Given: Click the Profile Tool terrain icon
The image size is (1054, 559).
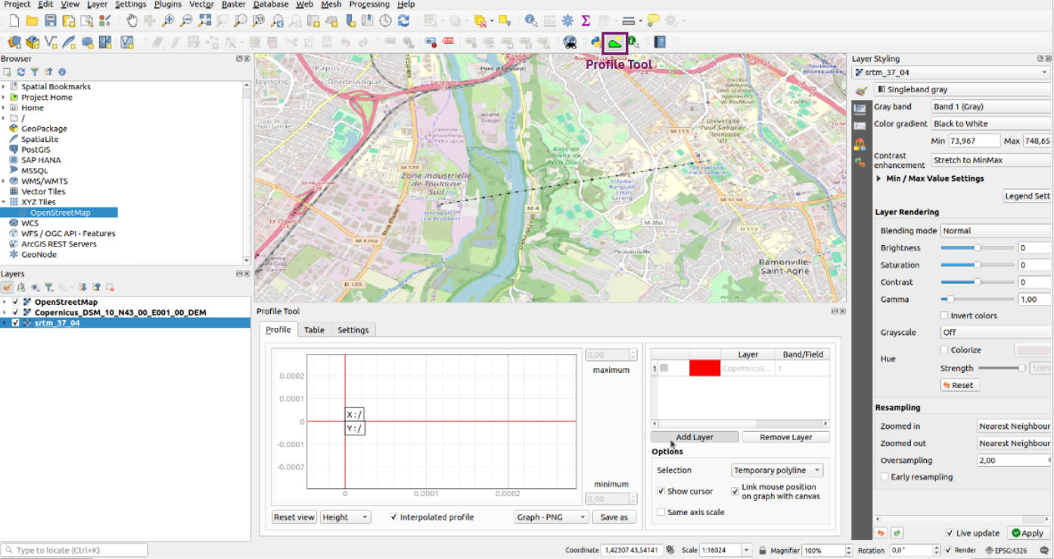Looking at the screenshot, I should (615, 42).
